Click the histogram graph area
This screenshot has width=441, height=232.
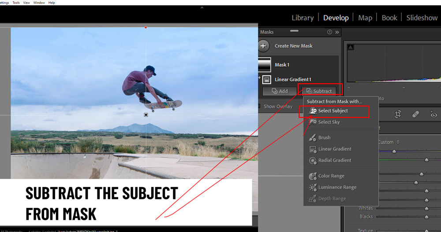point(394,63)
